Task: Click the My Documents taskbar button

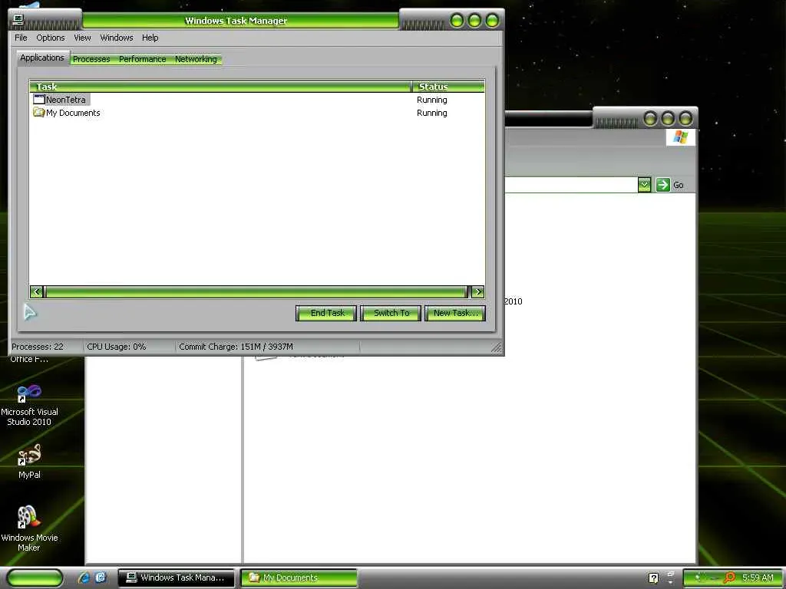Action: coord(299,577)
